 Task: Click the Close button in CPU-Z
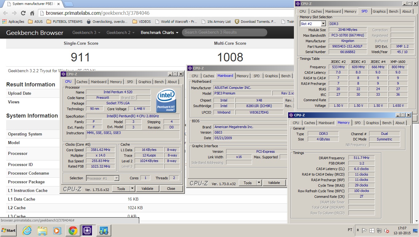(x=171, y=189)
